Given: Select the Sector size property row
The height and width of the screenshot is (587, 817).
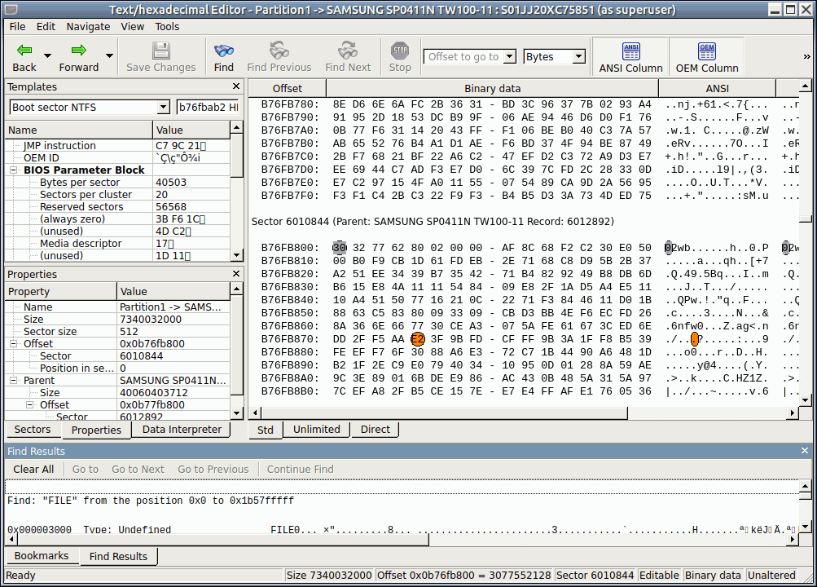Looking at the screenshot, I should [x=118, y=332].
